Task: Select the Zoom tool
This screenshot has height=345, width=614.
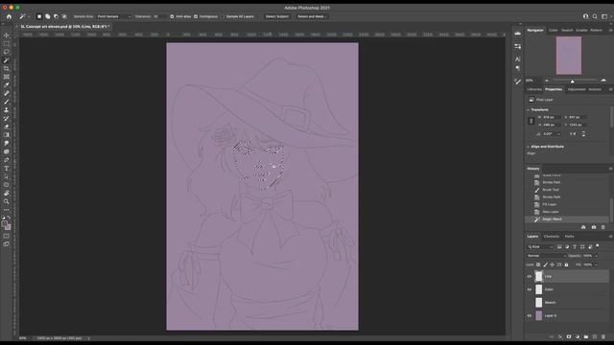Action: [7, 201]
